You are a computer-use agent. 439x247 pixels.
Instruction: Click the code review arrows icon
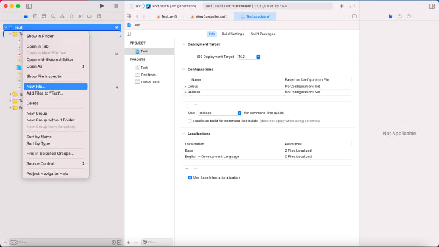[352, 6]
